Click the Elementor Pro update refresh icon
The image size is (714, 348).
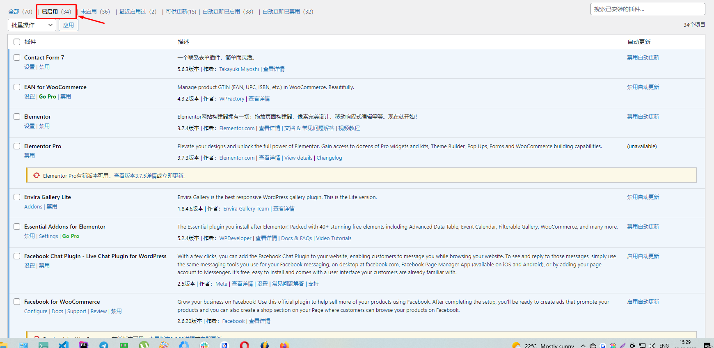tap(37, 175)
